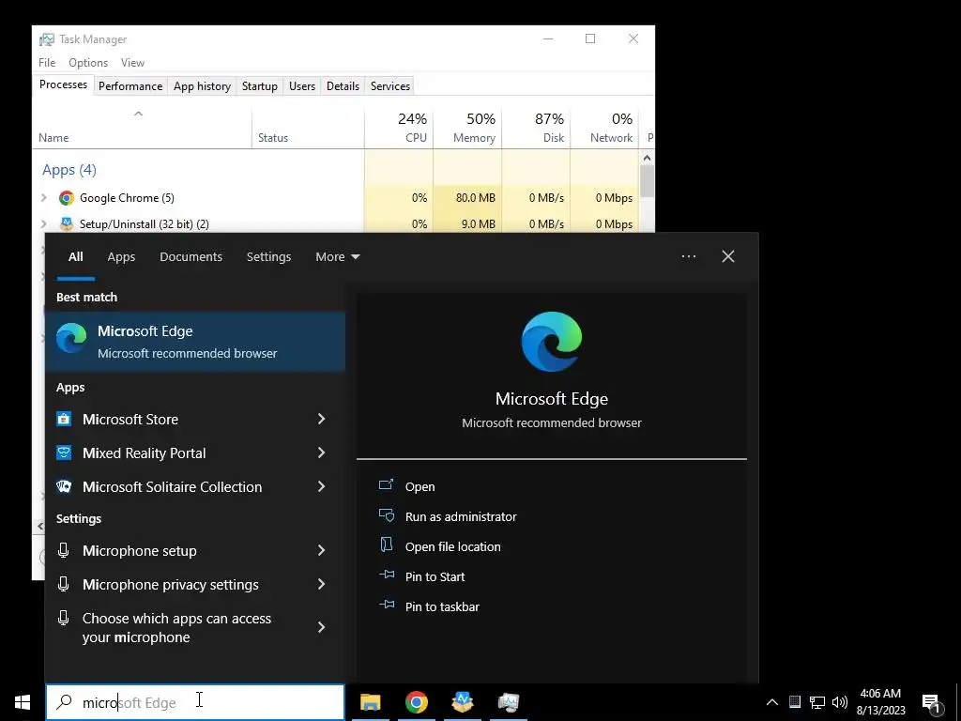This screenshot has width=961, height=721.
Task: Click the Pin to Start pin icon
Action: click(387, 575)
